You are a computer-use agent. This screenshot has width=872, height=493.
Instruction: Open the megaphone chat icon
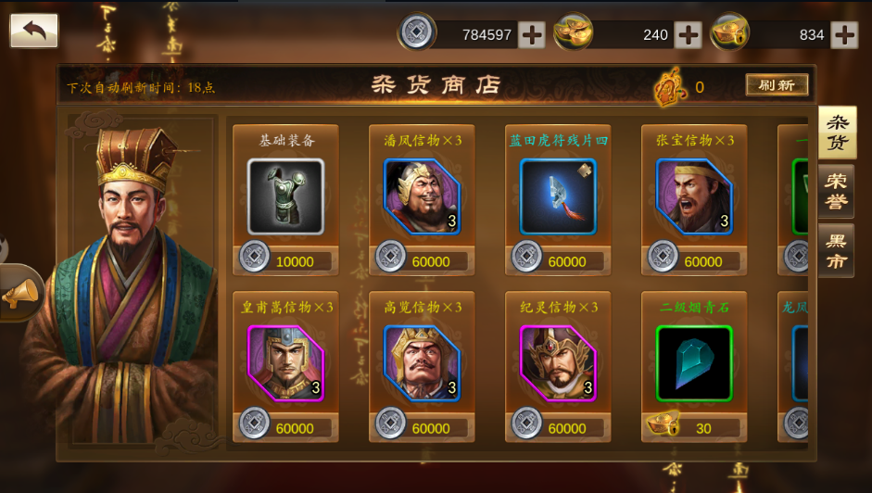point(20,293)
